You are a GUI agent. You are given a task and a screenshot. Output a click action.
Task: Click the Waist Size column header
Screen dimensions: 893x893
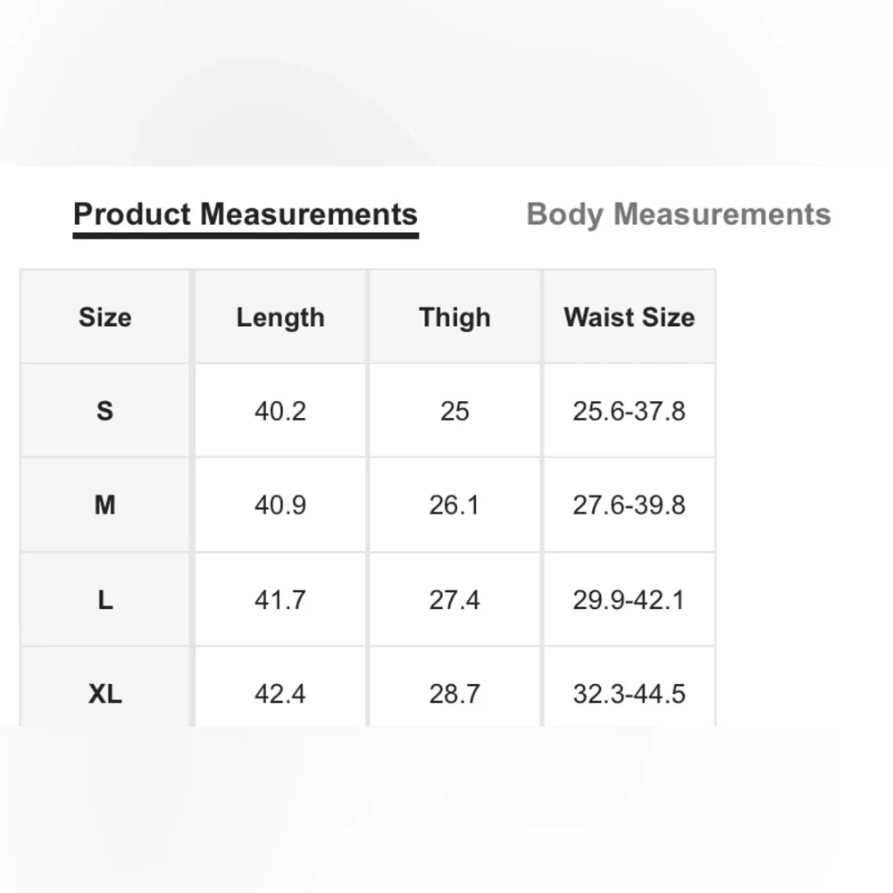[630, 317]
